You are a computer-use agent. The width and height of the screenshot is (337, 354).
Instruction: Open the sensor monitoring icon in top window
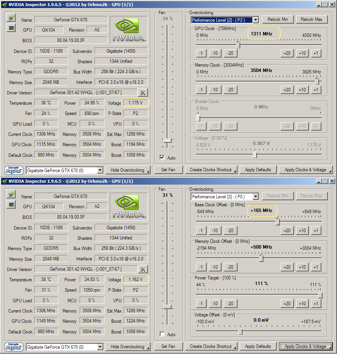(x=11, y=28)
